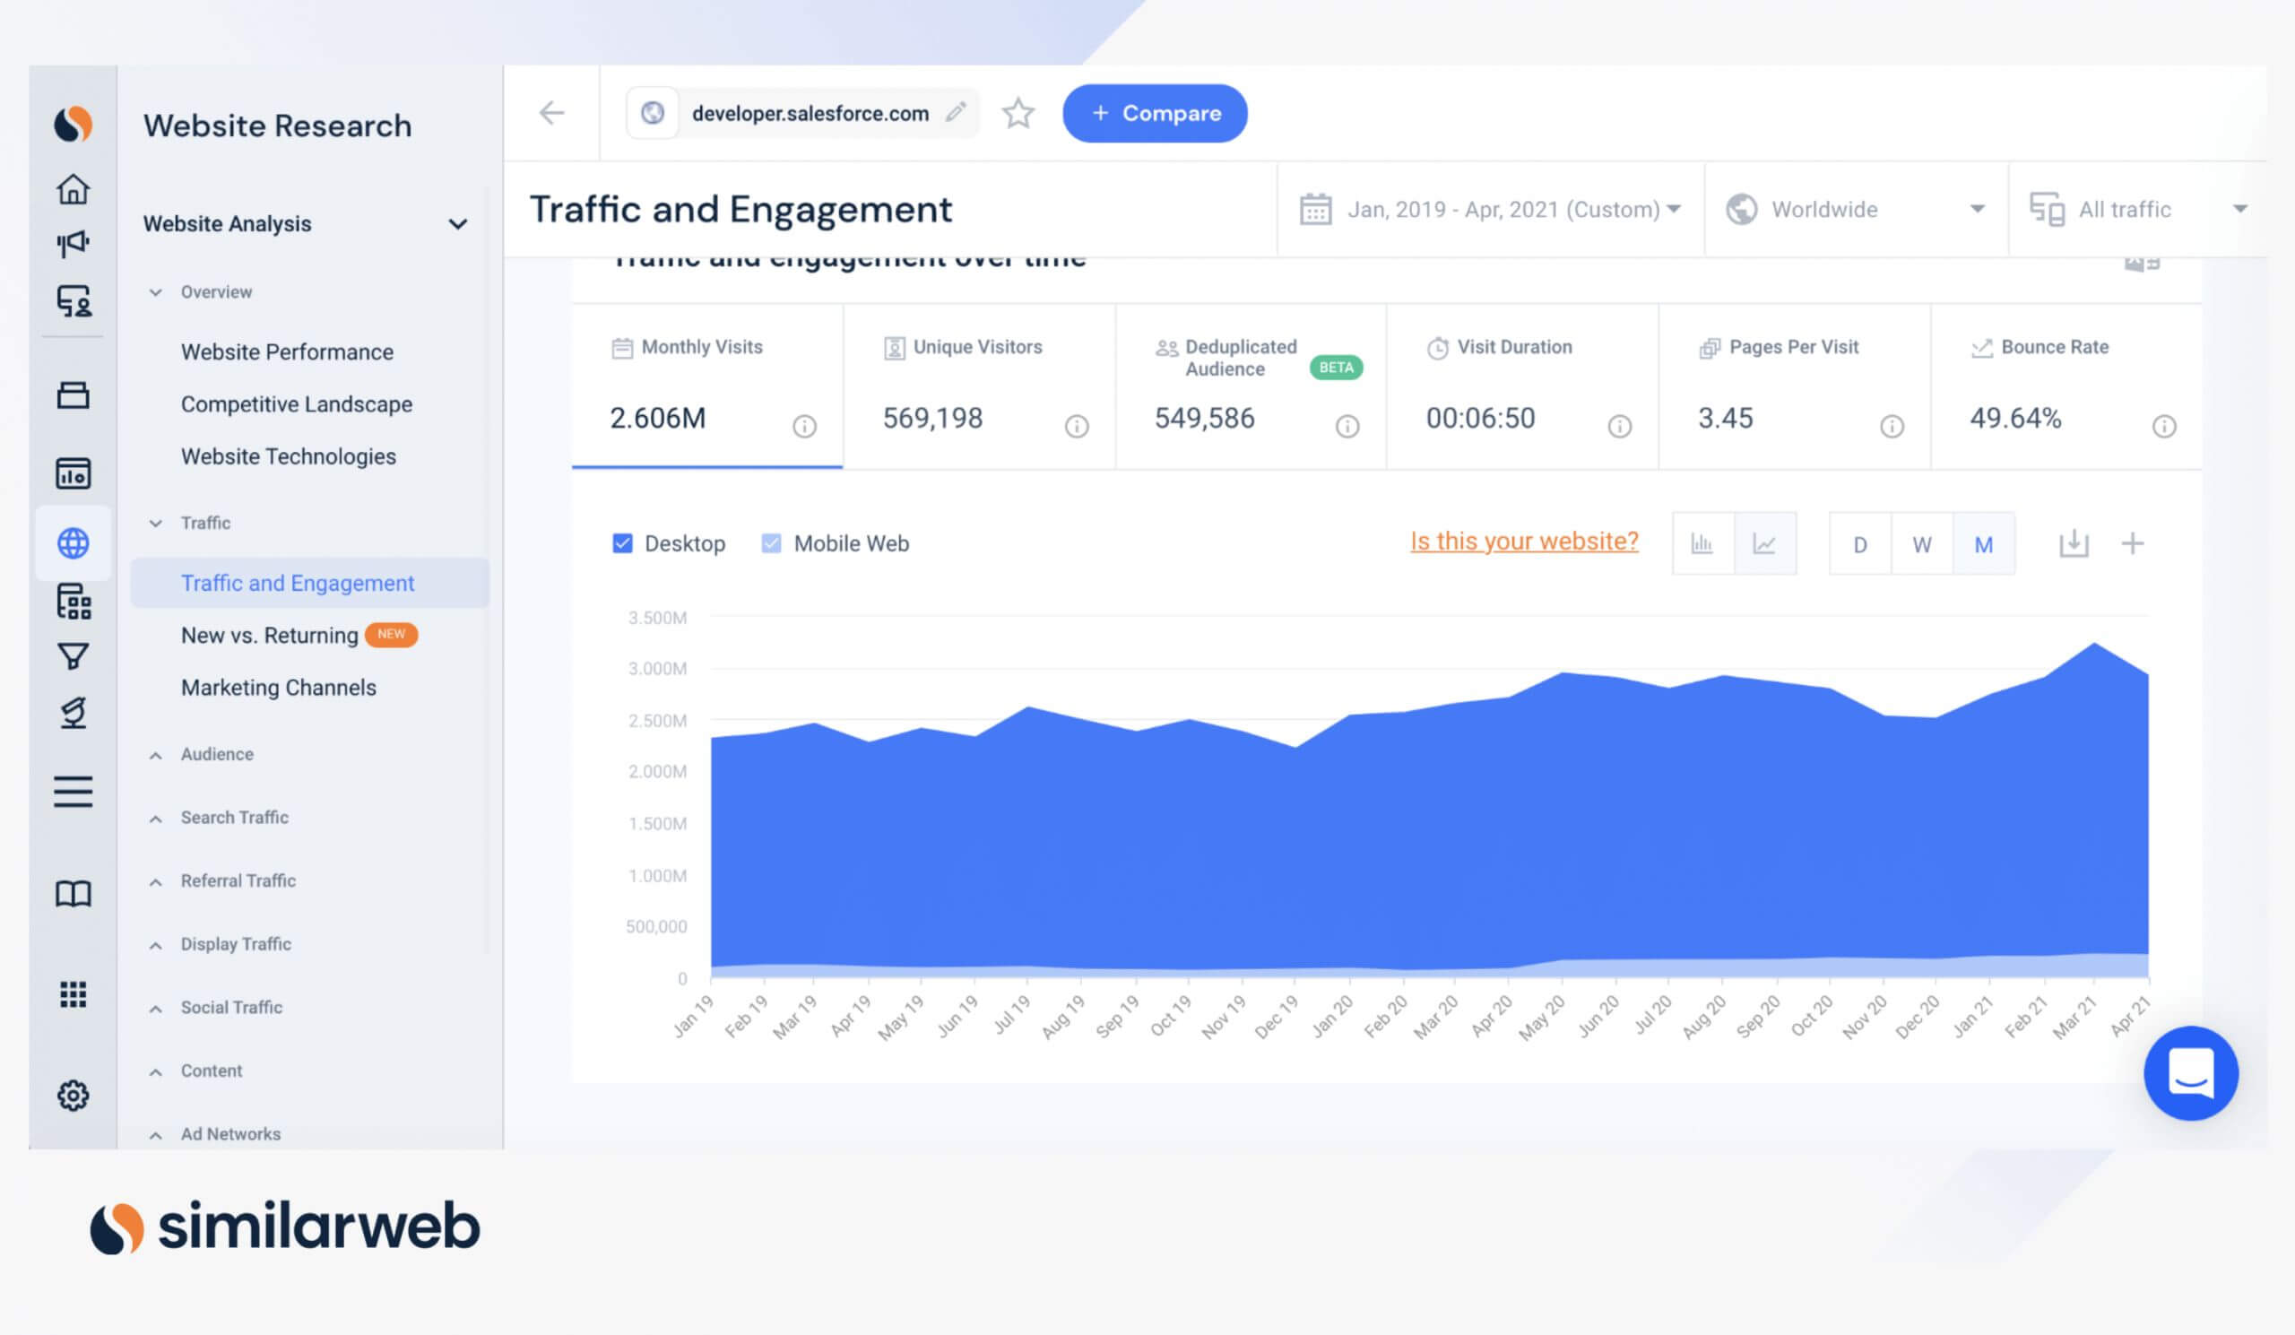Collapse the Website Analysis section

[x=457, y=224]
